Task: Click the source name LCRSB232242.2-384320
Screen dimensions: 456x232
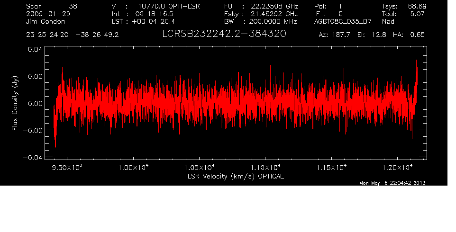Action: pos(224,34)
